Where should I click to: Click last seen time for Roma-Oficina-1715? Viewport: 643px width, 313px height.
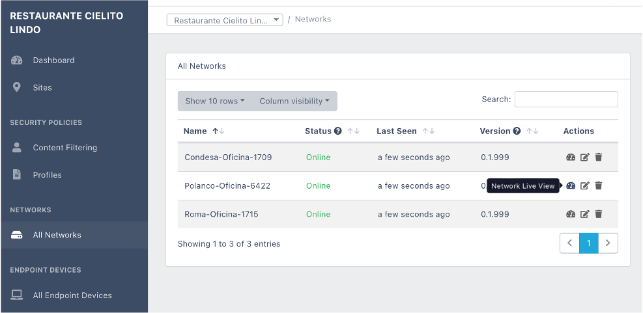pyautogui.click(x=414, y=214)
